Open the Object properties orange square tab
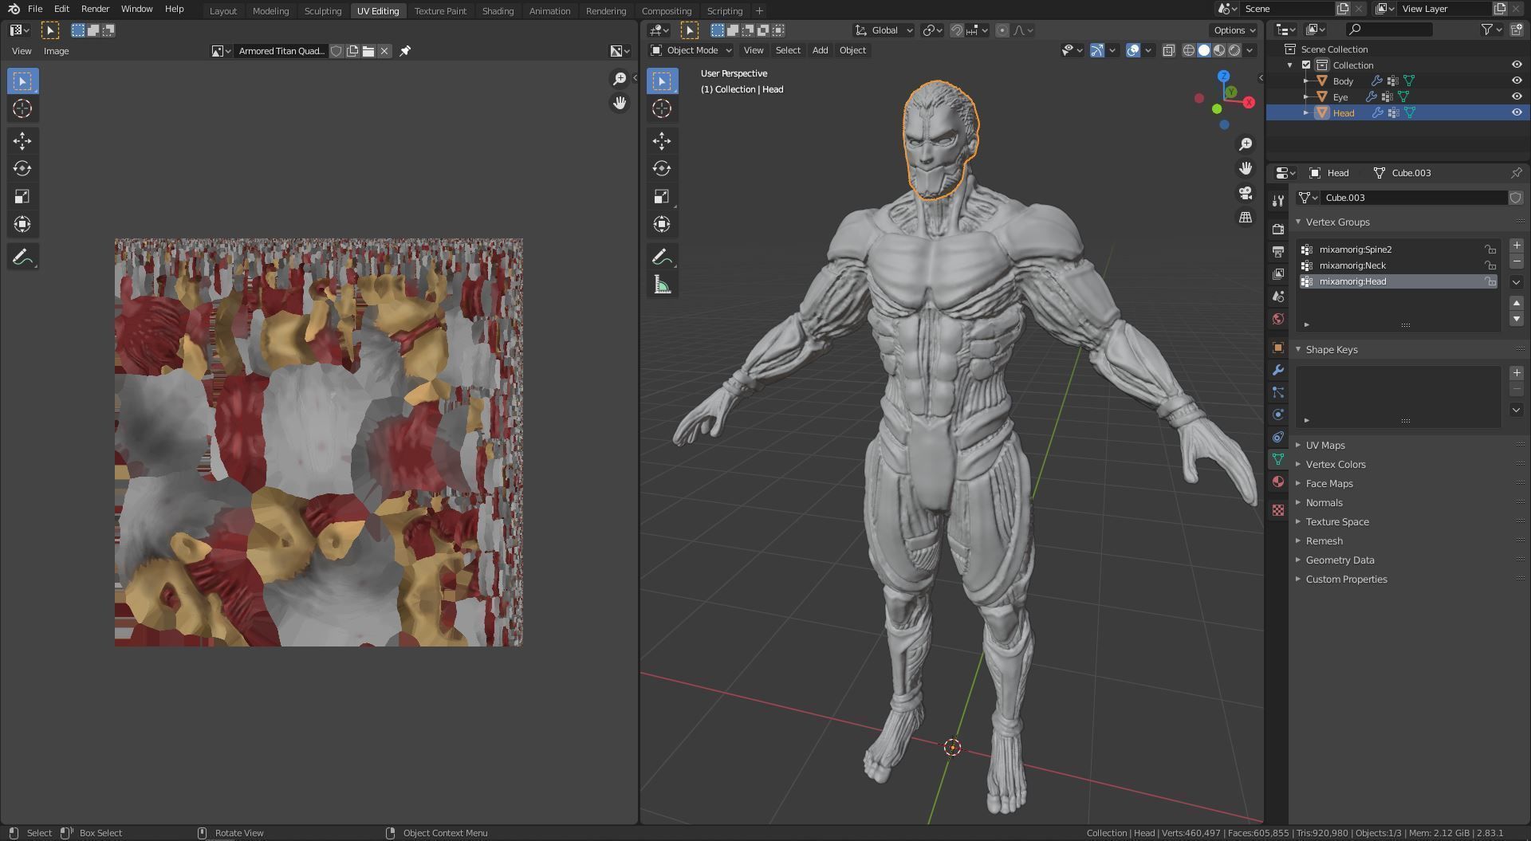1531x841 pixels. pyautogui.click(x=1278, y=348)
